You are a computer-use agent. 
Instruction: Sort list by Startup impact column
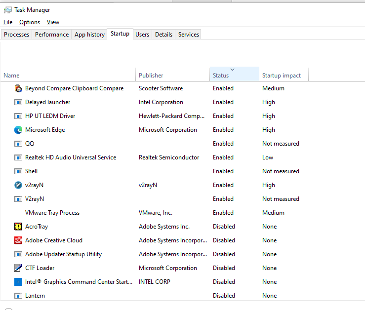[282, 76]
